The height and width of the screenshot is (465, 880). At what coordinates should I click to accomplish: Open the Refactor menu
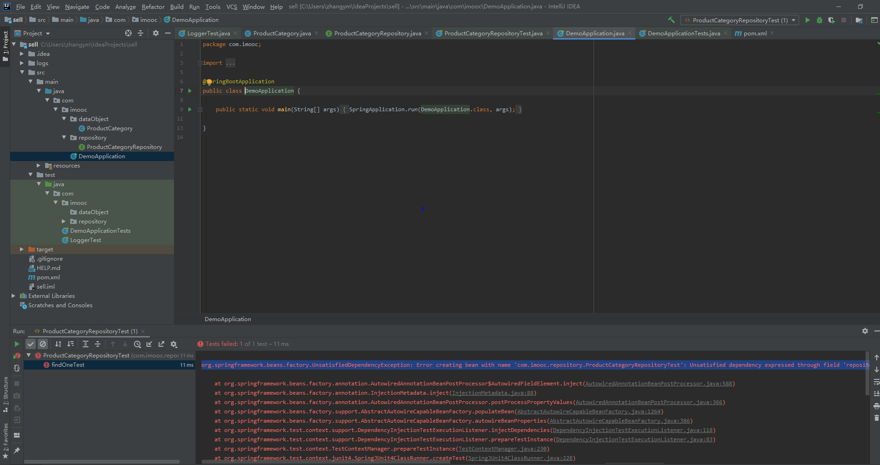point(153,7)
